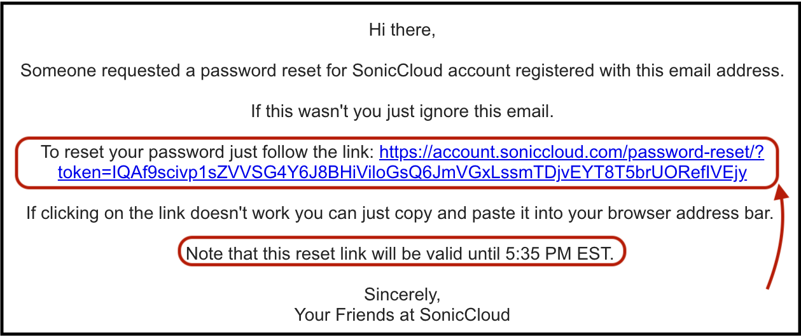
Task: Click the "Hi there," greeting
Action: pyautogui.click(x=402, y=30)
